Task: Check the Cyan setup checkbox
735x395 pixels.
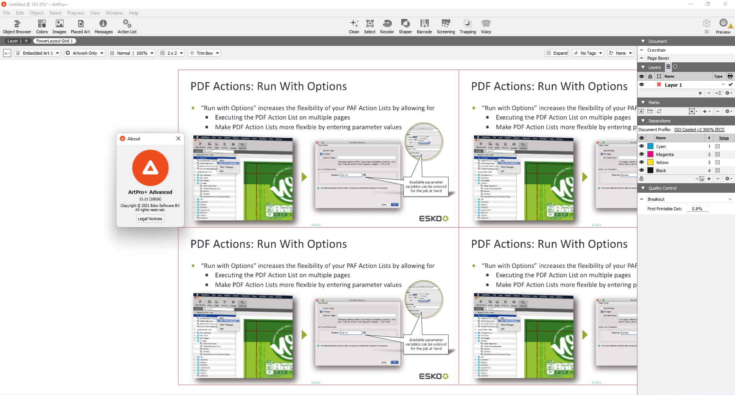Action: (x=718, y=146)
